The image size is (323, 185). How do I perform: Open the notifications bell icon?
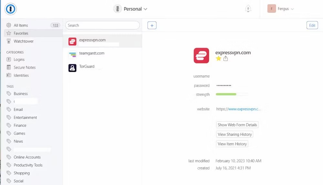pos(248,9)
